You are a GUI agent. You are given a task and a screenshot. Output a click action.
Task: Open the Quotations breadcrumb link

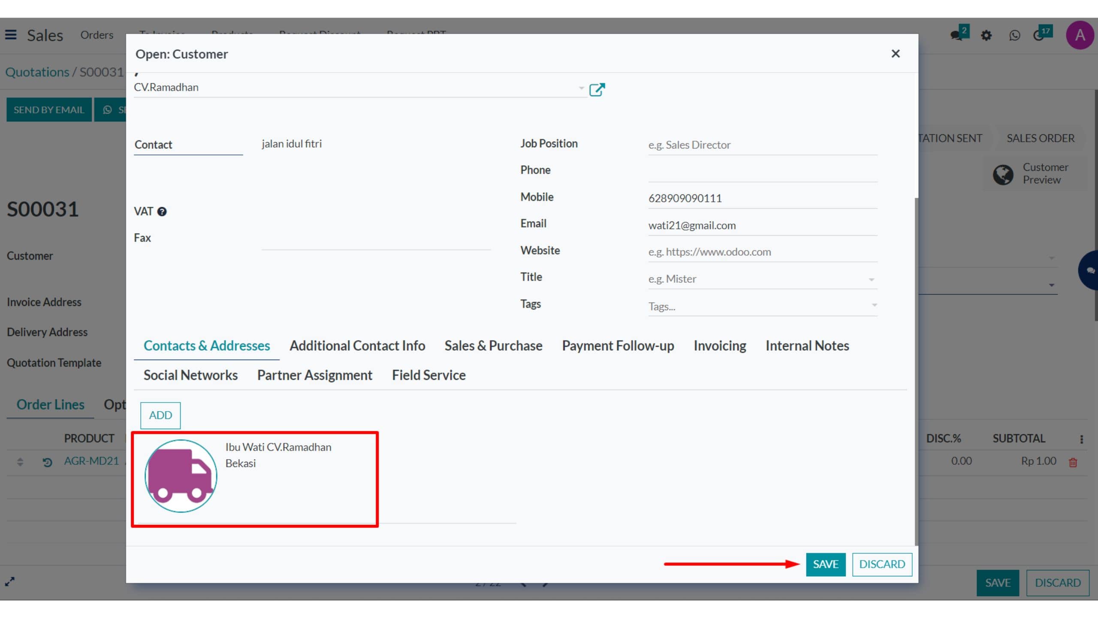click(37, 72)
